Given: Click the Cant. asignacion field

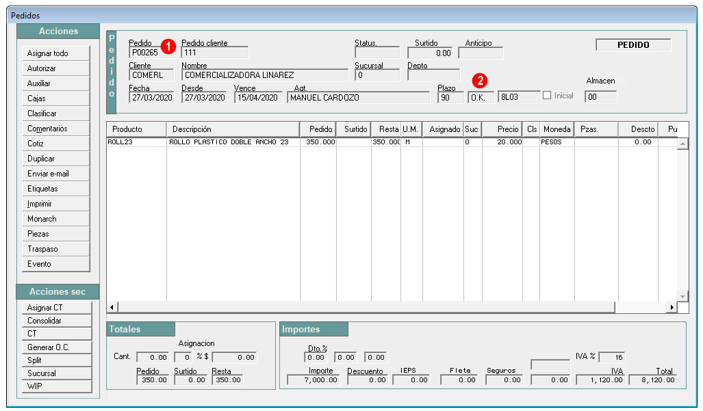Looking at the screenshot, I should pyautogui.click(x=153, y=357).
